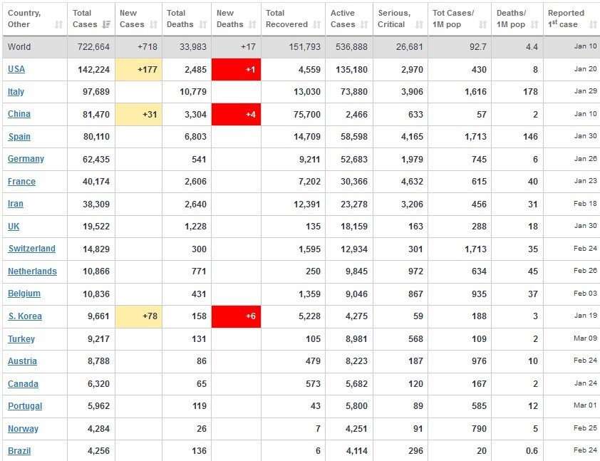600x461 pixels.
Task: Go to Switzerland country page
Action: pos(31,249)
